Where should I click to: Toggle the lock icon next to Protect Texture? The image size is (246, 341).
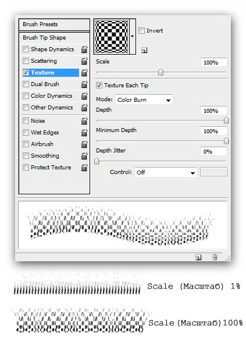coord(84,168)
